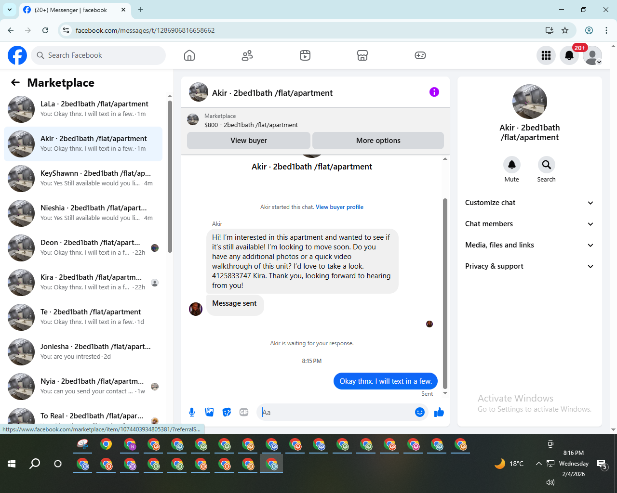Click the chat messages scrollbar
Image resolution: width=617 pixels, height=493 pixels.
coord(445,294)
